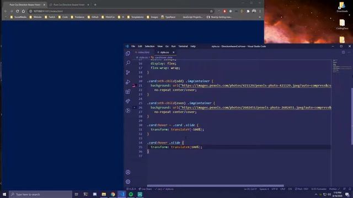Click the Port 5501 Live Server indicator
The height and width of the screenshot is (198, 353).
point(302,189)
